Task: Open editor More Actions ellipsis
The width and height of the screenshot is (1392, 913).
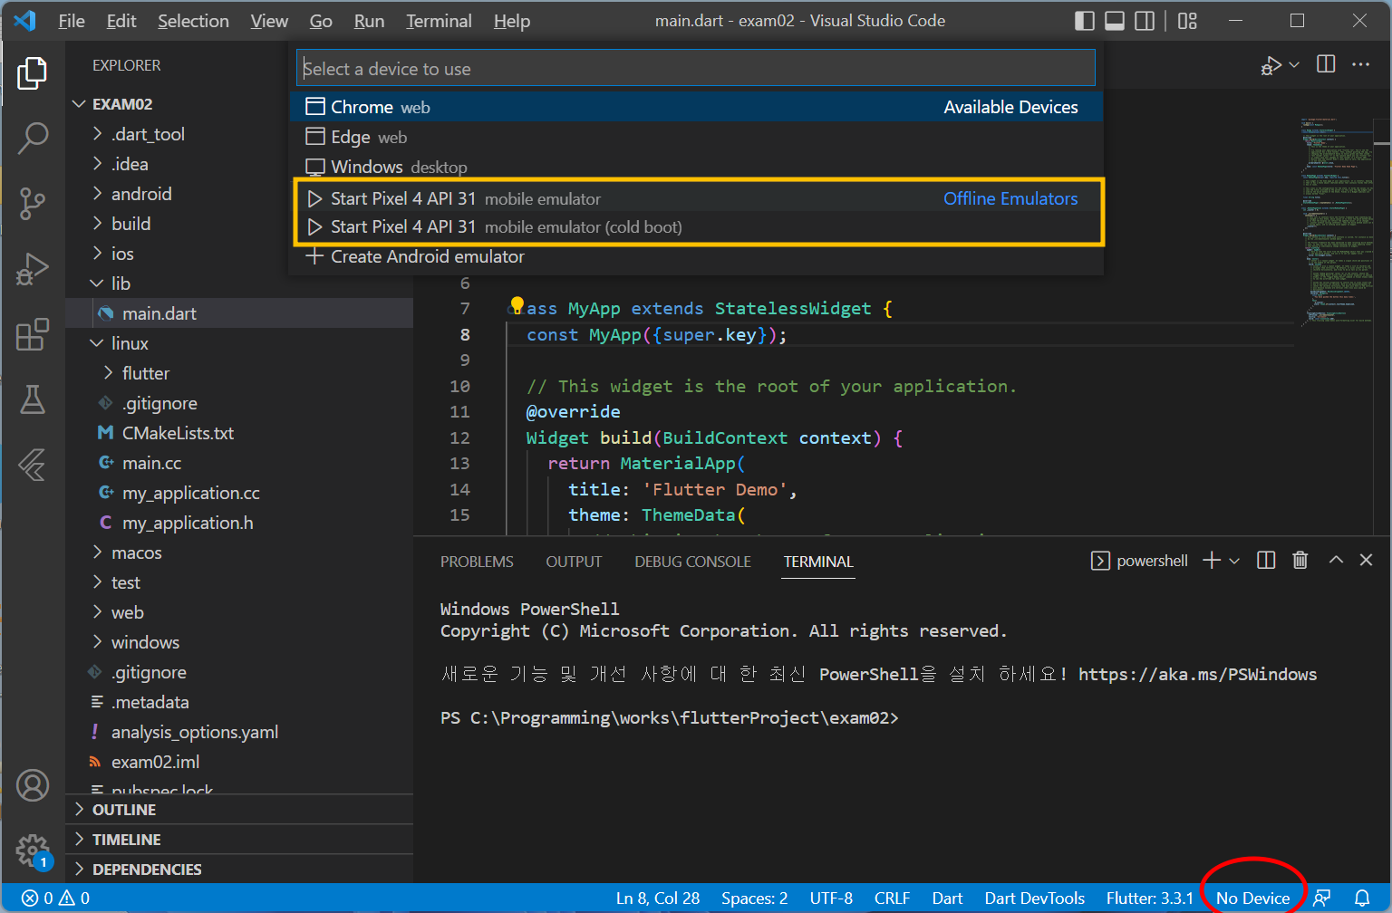Action: [x=1361, y=64]
